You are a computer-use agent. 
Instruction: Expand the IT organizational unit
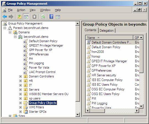point(20,85)
